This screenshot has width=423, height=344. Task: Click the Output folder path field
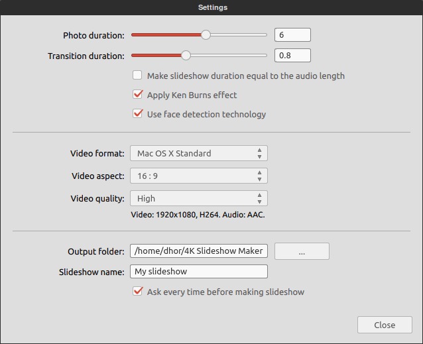[198, 251]
